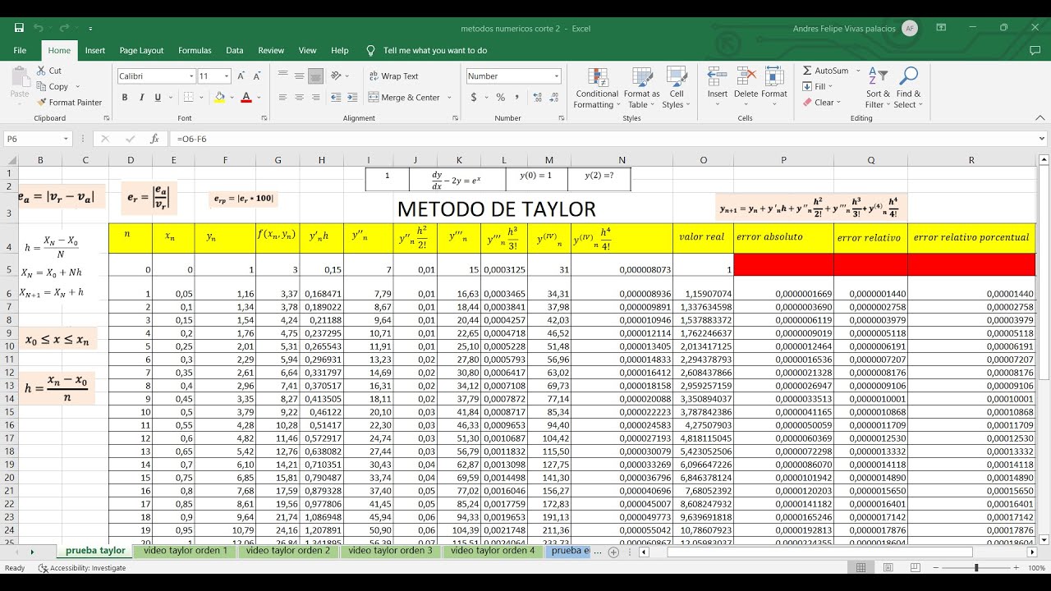
Task: Toggle Bold formatting
Action: 125,98
